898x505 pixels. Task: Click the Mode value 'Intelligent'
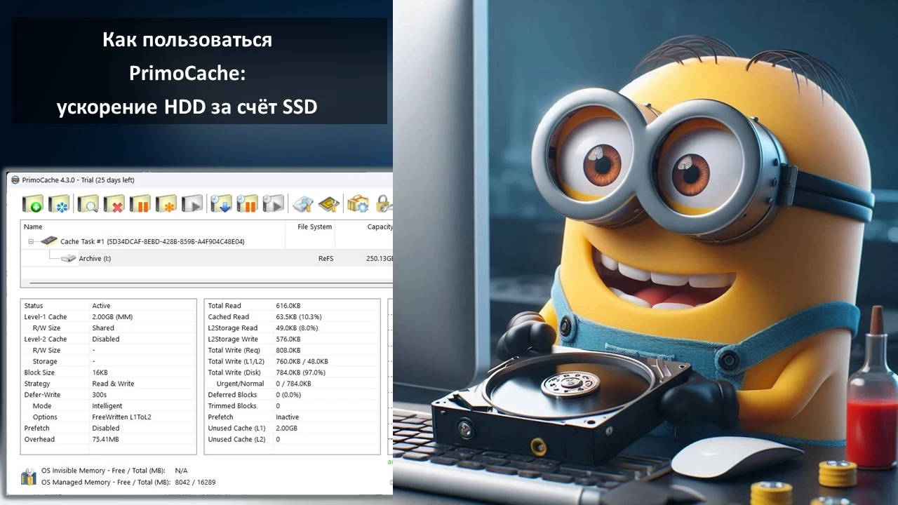point(107,406)
